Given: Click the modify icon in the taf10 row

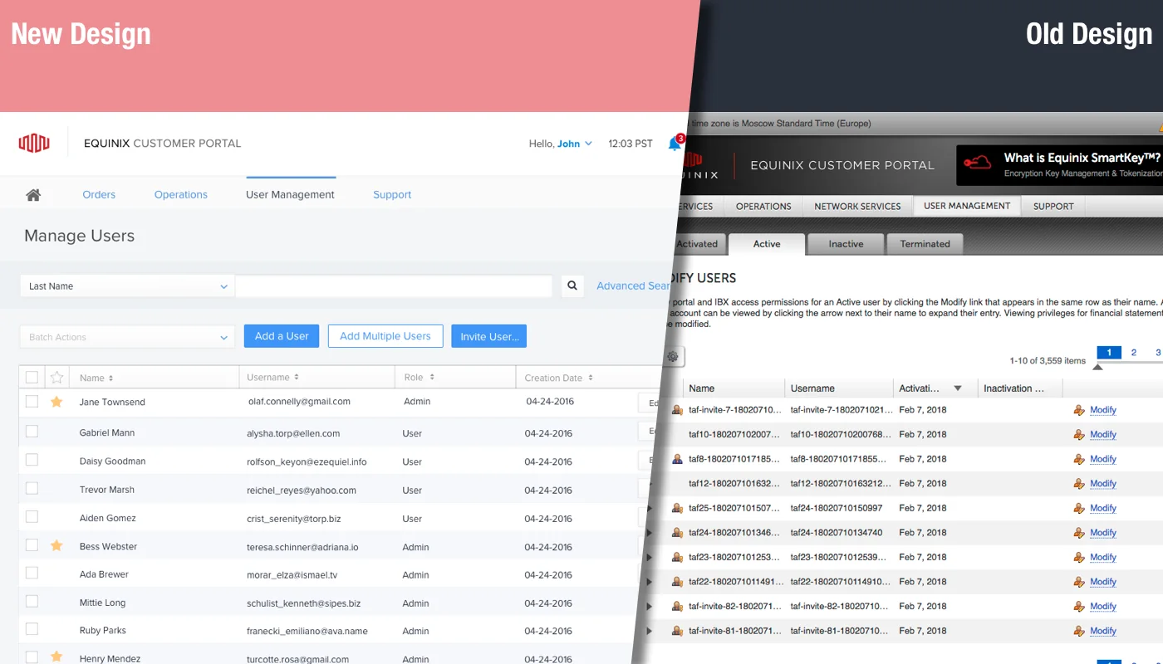Looking at the screenshot, I should (1079, 434).
